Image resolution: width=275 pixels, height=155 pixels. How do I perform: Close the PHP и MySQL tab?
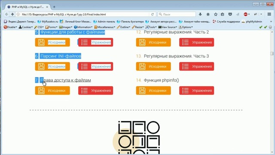coord(47,7)
